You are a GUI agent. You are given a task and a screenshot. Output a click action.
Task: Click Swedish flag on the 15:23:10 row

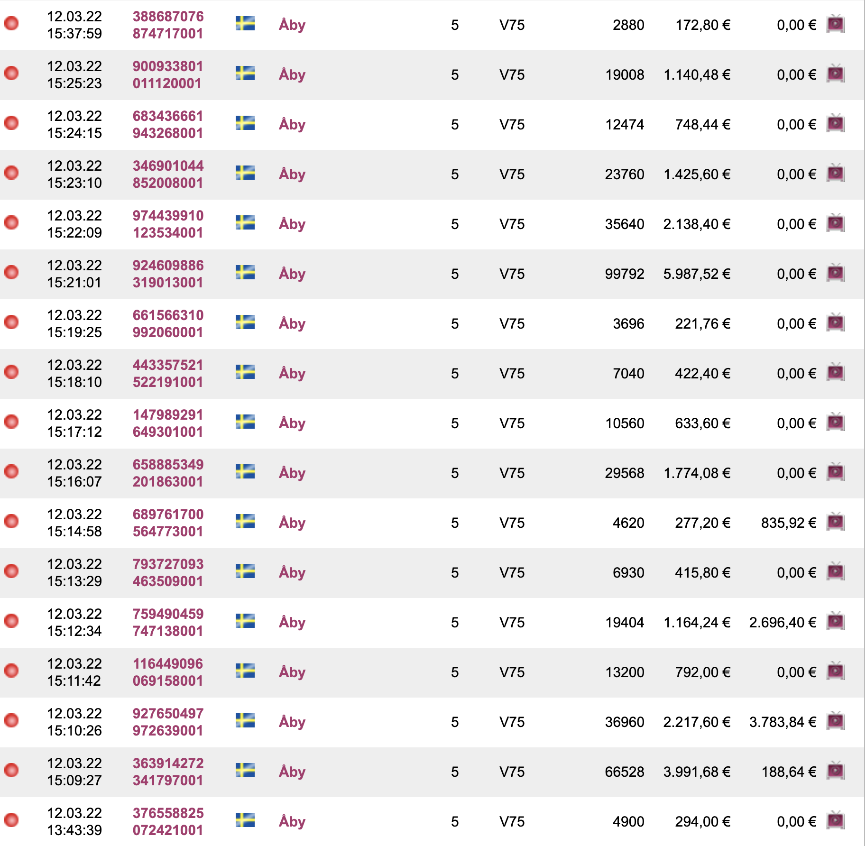tap(245, 173)
